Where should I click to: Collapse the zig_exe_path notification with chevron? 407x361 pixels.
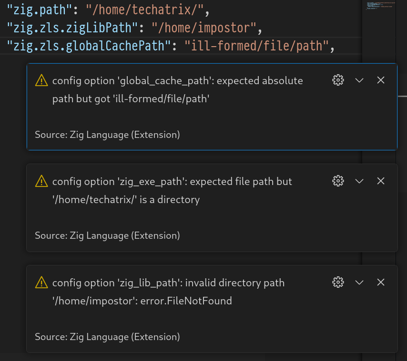tap(359, 181)
